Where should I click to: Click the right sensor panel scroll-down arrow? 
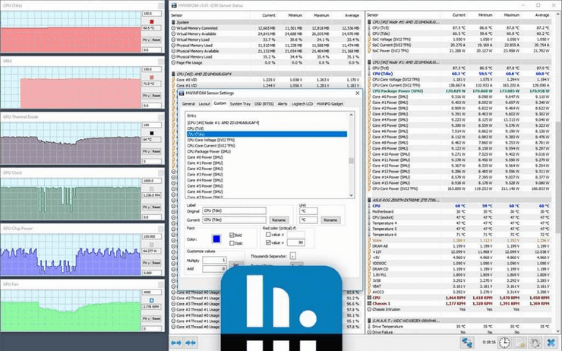pyautogui.click(x=559, y=332)
